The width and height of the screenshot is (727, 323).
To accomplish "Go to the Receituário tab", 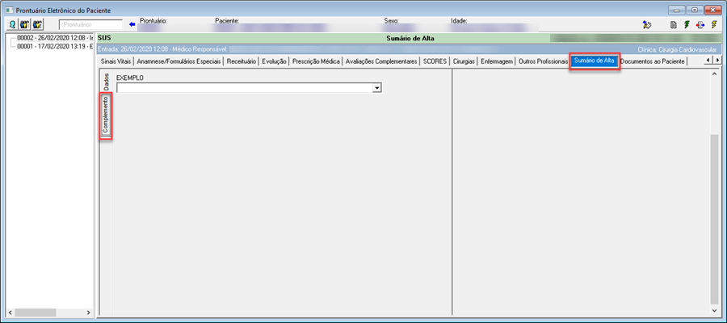I will 241,61.
